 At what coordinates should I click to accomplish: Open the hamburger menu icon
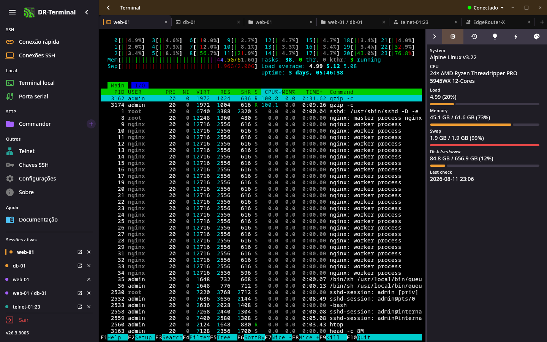point(12,12)
